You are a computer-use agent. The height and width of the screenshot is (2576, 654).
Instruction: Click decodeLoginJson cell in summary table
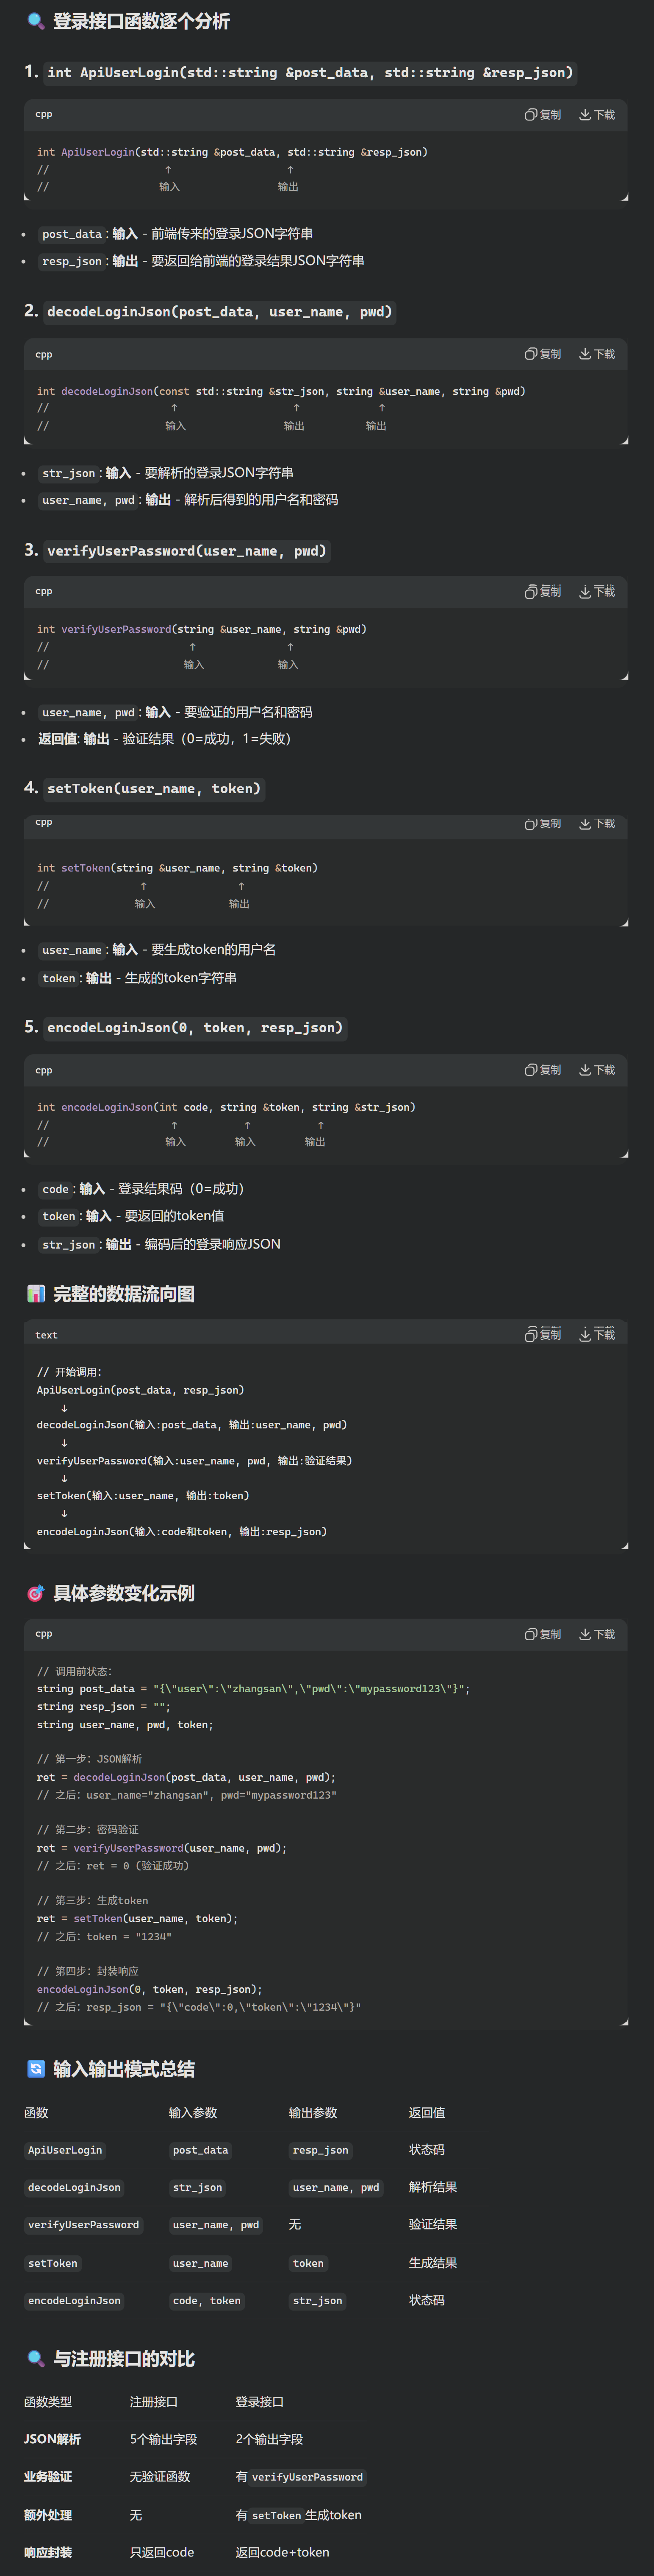tap(74, 2187)
